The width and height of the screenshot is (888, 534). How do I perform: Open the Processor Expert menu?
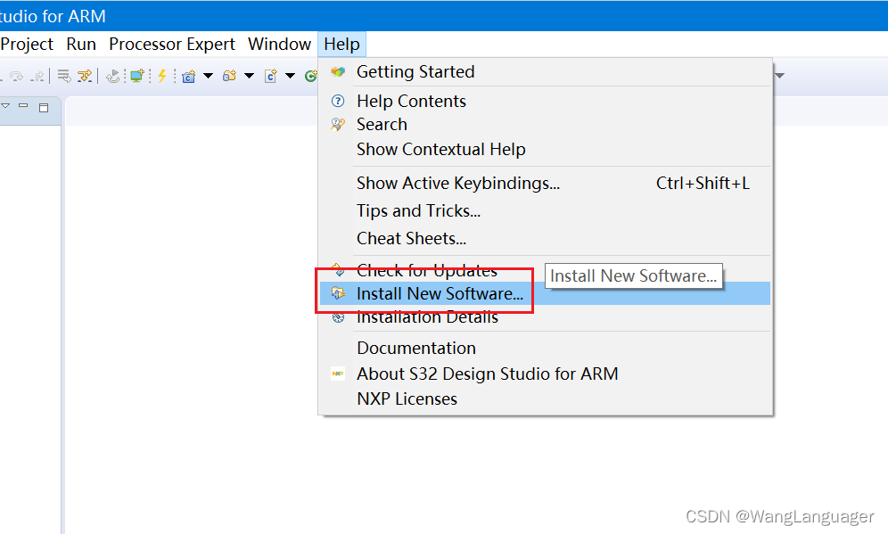[171, 45]
